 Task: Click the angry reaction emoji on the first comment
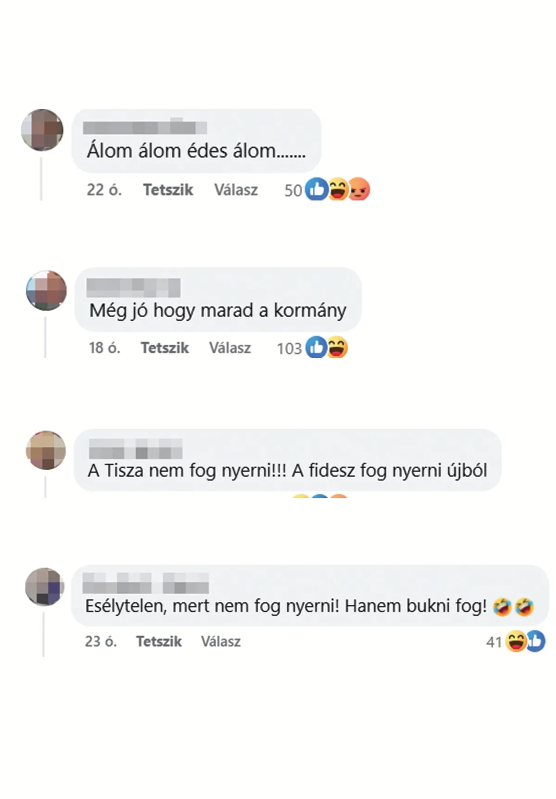click(x=359, y=189)
